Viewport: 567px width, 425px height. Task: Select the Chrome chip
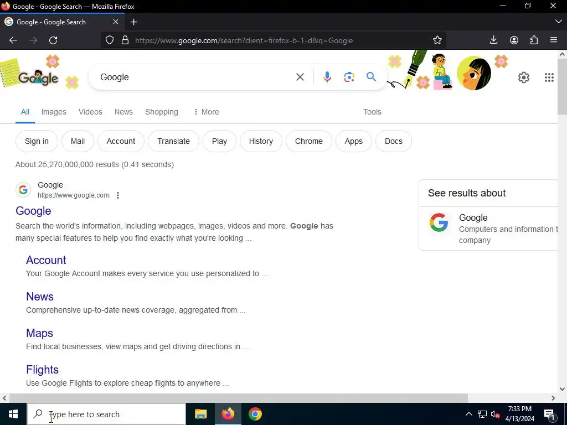309,141
